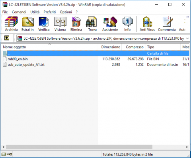Image resolution: width=191 pixels, height=158 pixels.
Task: Sort by Tipo column header
Action: click(163, 47)
